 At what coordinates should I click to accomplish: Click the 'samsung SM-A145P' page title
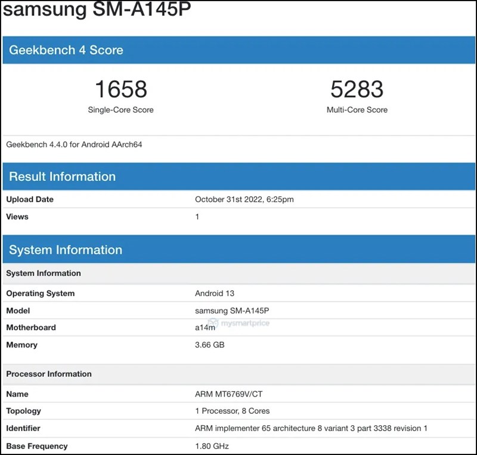click(97, 9)
